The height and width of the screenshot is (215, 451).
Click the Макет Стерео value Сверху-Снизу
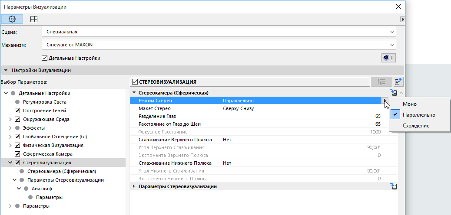[239, 108]
